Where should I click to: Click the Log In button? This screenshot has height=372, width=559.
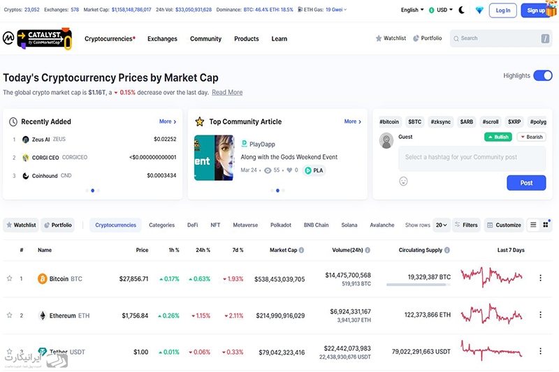(x=503, y=10)
